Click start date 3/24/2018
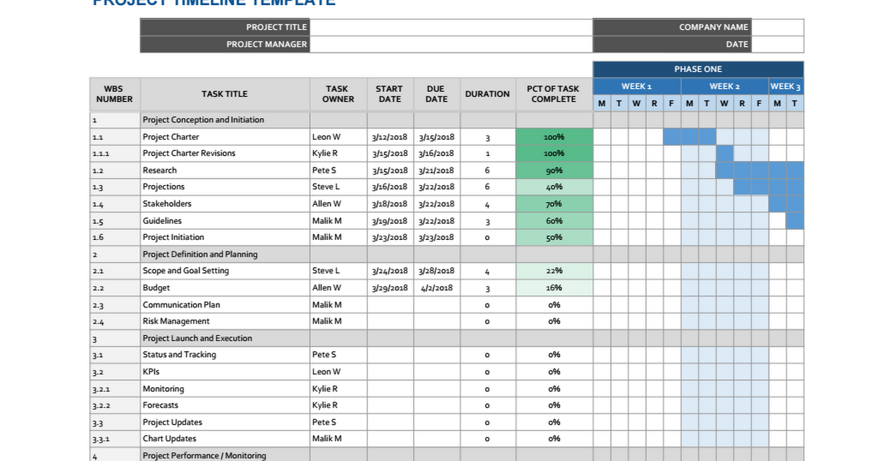 point(389,271)
